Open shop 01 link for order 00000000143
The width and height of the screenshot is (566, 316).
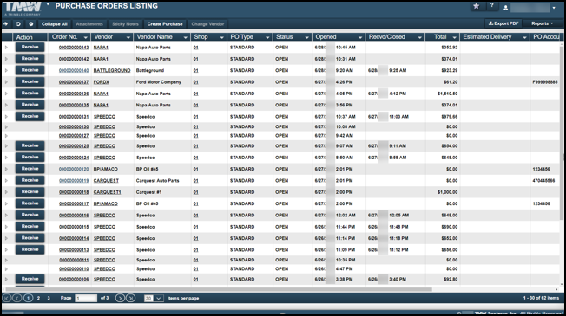[195, 48]
